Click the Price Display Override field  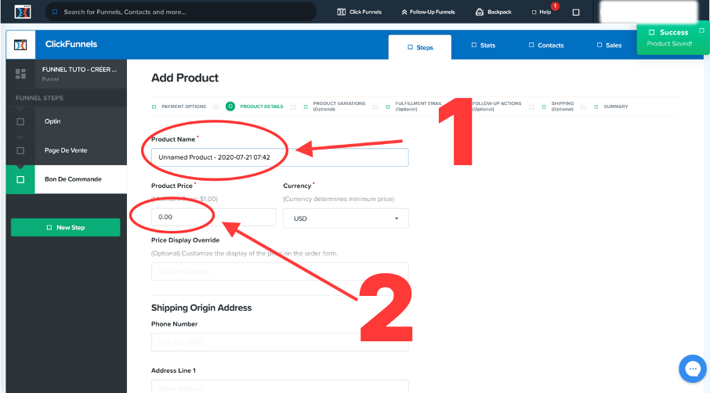click(x=280, y=272)
